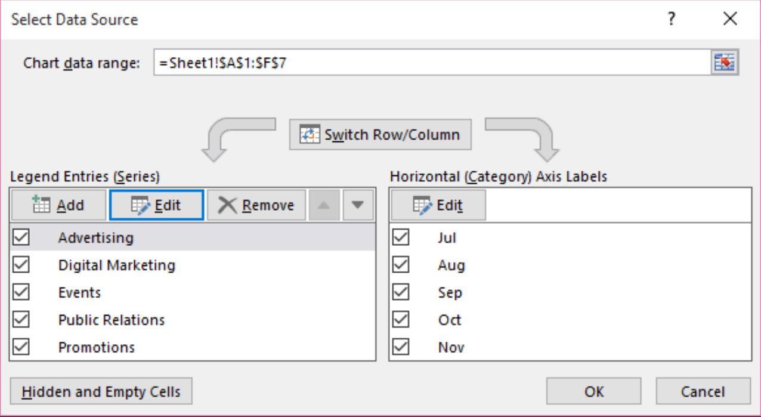
Task: Add a new legend series
Action: coord(58,205)
